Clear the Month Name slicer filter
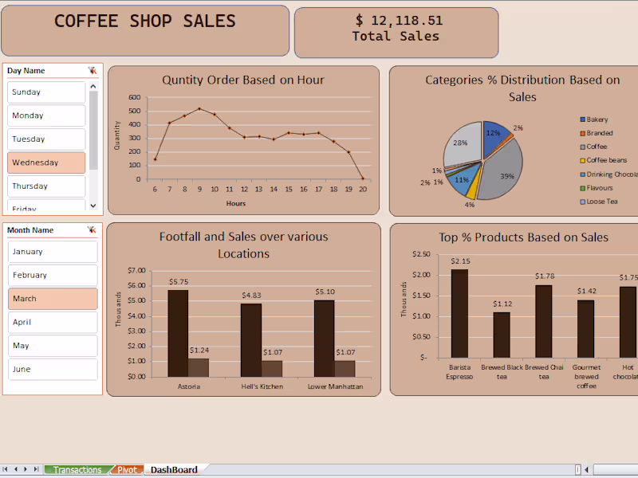 tap(91, 229)
